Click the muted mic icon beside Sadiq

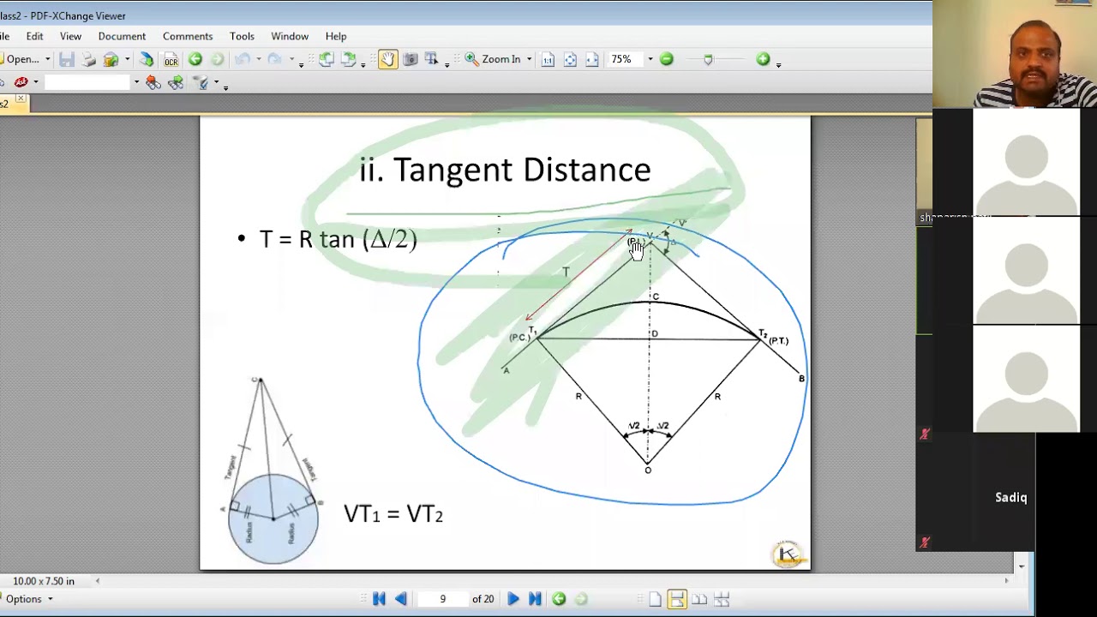pos(924,542)
